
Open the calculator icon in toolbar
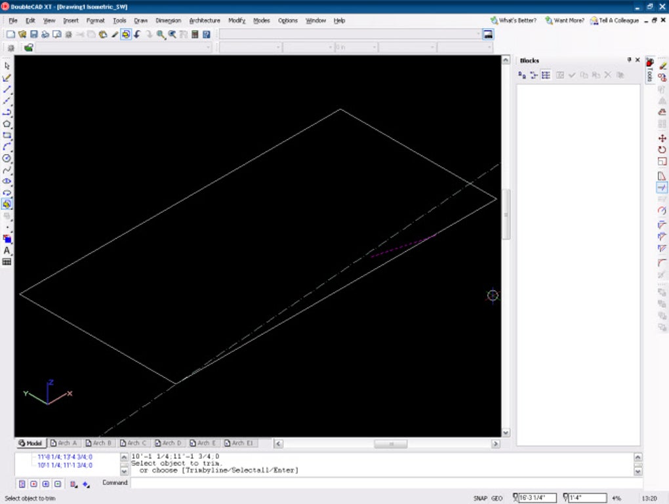tap(195, 35)
